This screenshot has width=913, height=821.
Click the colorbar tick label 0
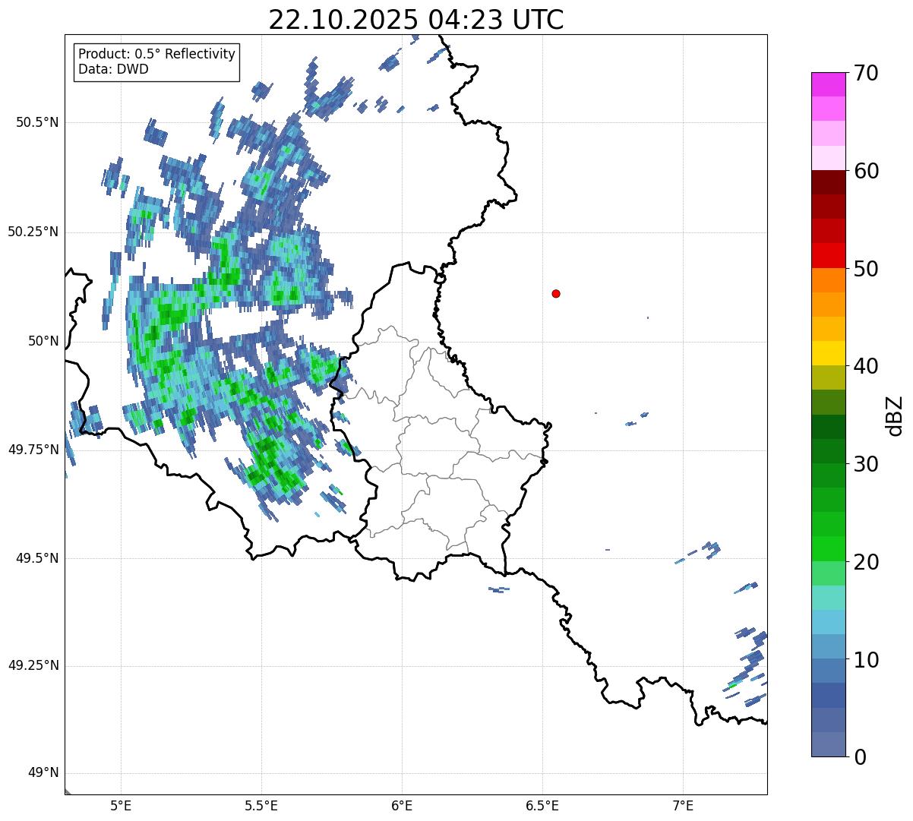click(x=860, y=756)
